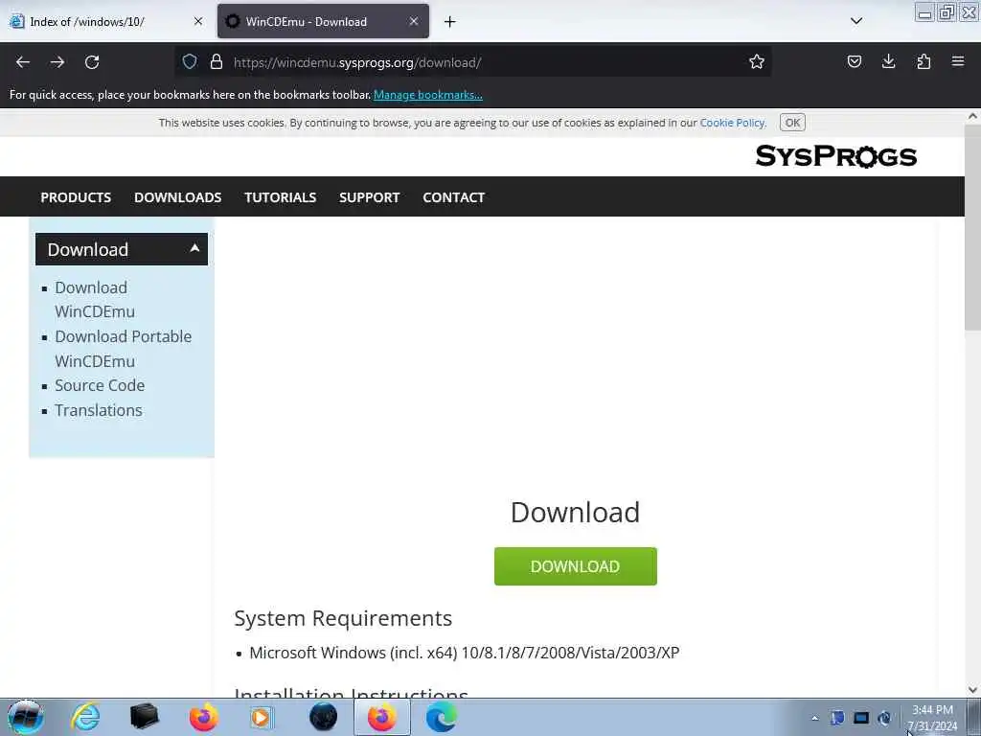Go forward to the next page

57,62
